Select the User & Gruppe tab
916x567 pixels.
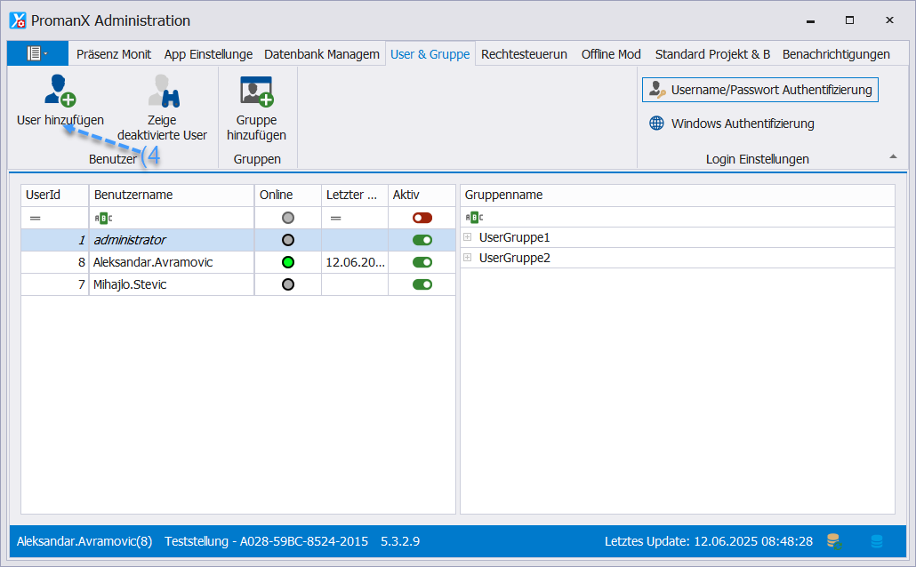tap(430, 54)
